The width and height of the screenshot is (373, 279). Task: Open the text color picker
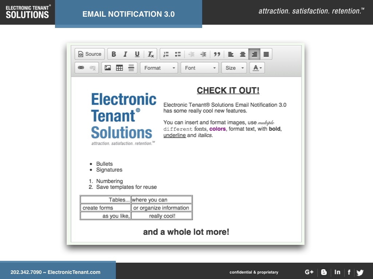257,68
